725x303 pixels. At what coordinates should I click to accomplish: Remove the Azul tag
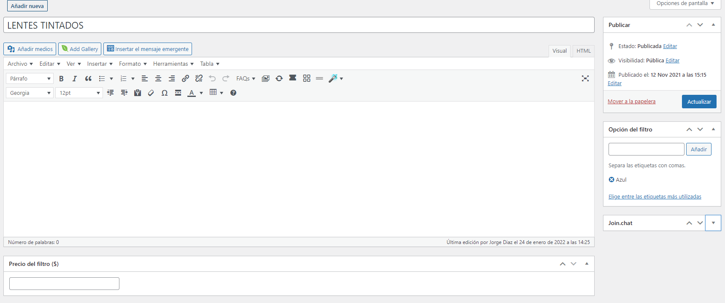coord(611,180)
